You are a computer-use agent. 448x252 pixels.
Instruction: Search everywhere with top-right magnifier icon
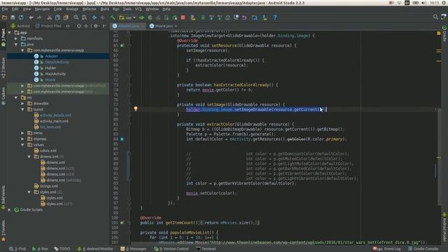tap(435, 17)
